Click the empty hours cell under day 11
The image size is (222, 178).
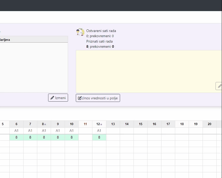(x=85, y=137)
